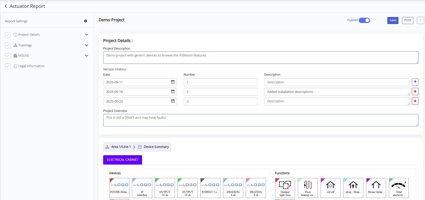Screen dimensions: 425x200
Task: Select the IP Interface device tile
Action: pos(142,188)
